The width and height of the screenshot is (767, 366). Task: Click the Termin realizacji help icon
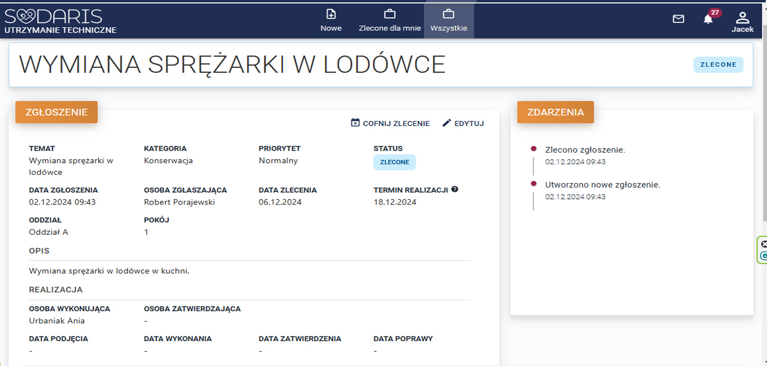(455, 189)
